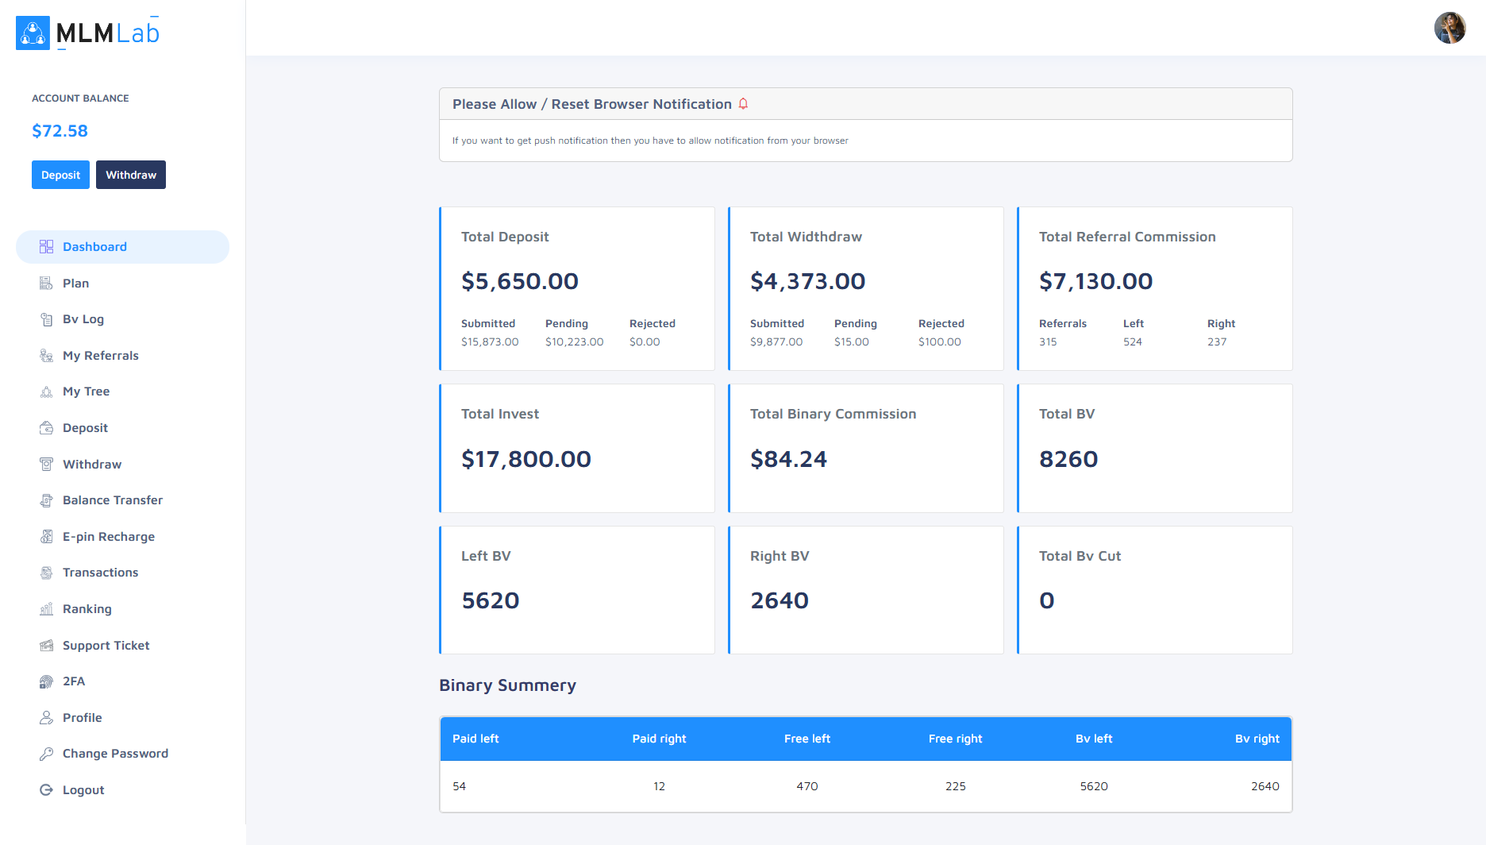1486x845 pixels.
Task: Click the Bv Log clipboard icon
Action: point(46,319)
